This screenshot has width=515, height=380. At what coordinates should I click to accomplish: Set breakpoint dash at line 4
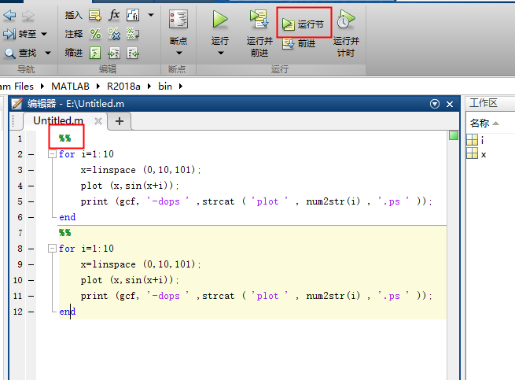31,186
